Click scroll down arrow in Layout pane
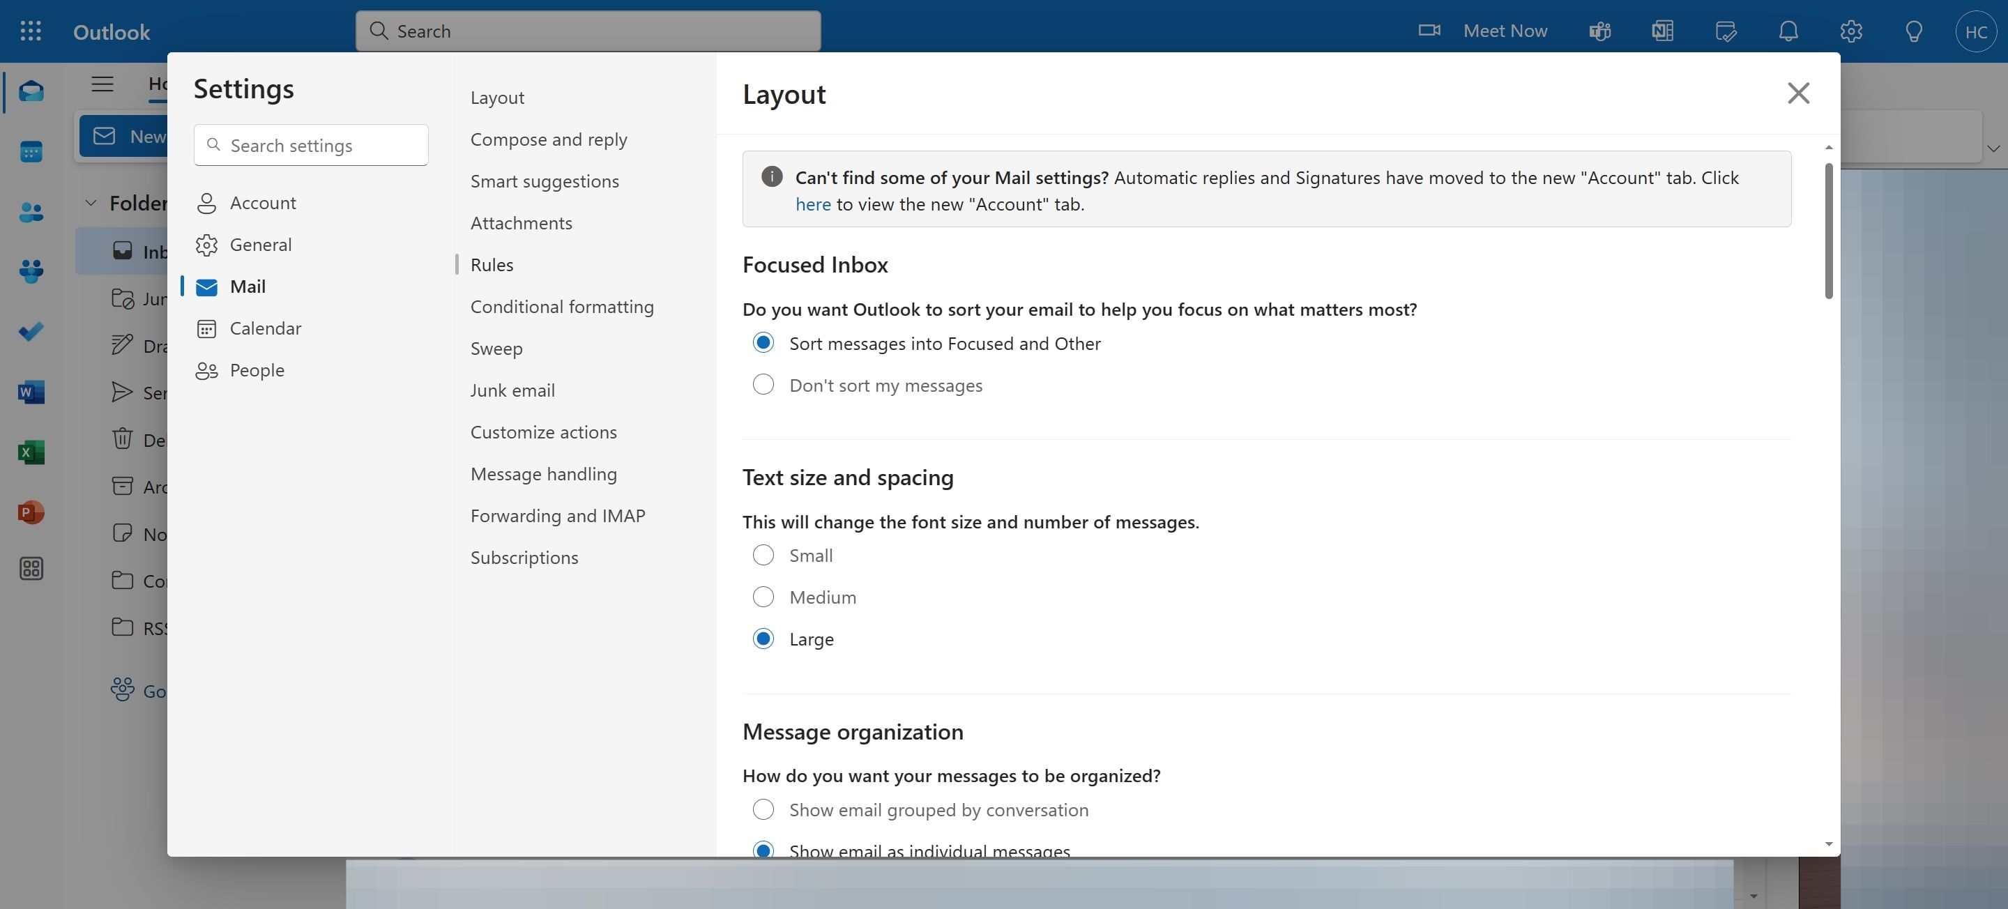 tap(1829, 844)
